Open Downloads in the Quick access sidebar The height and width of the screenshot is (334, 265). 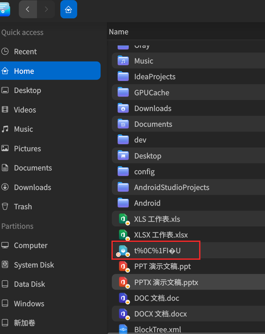point(50,187)
